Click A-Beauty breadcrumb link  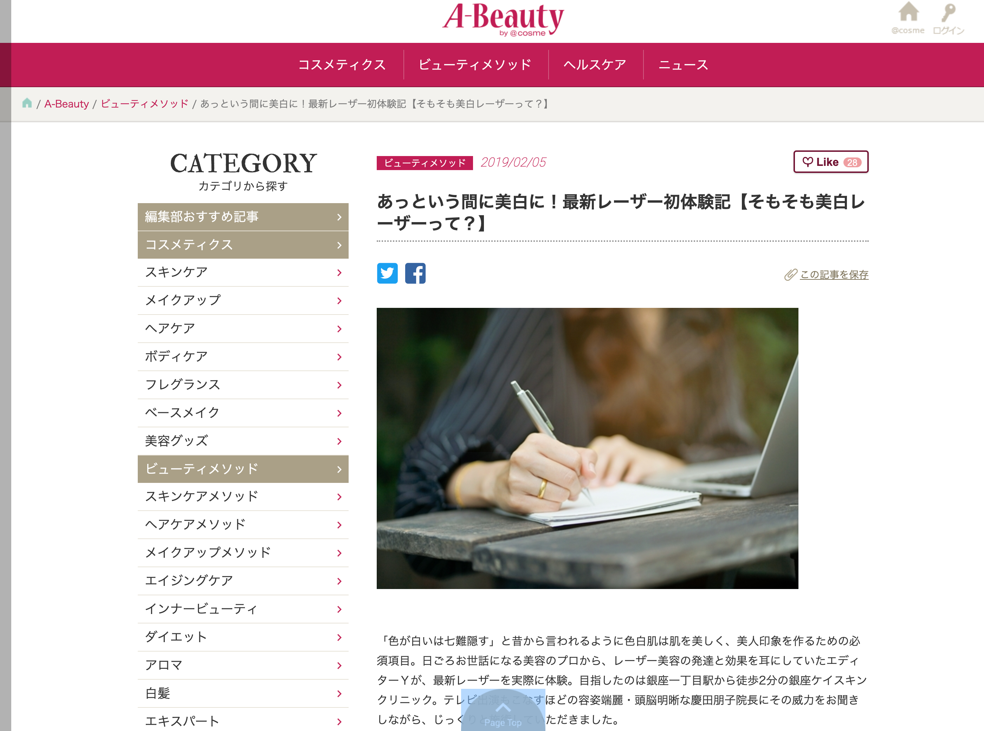pyautogui.click(x=66, y=104)
